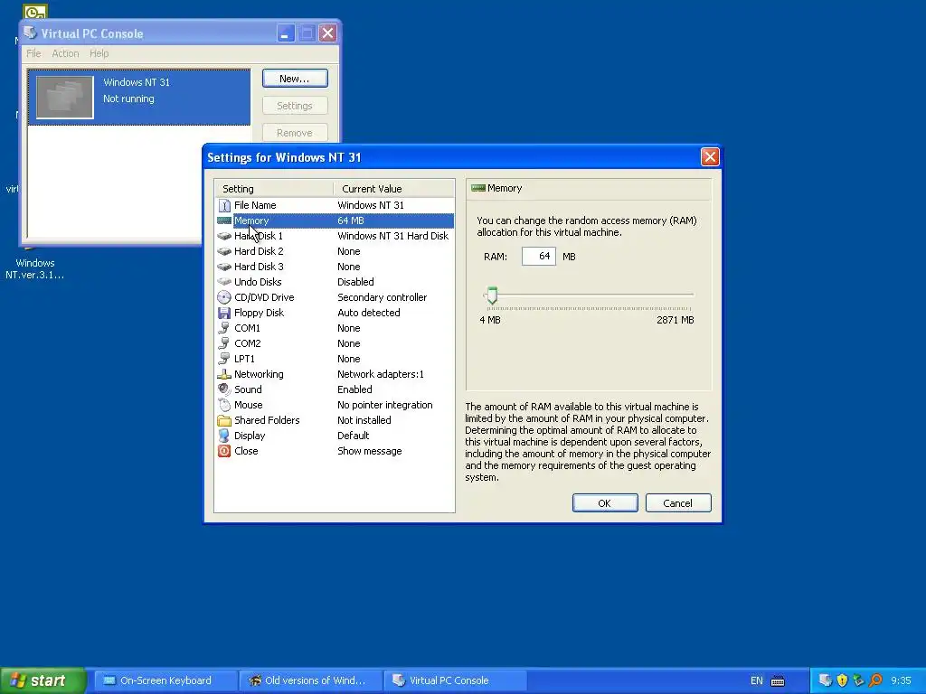Select the Memory chip icon in settings list
The image size is (926, 694).
click(224, 220)
